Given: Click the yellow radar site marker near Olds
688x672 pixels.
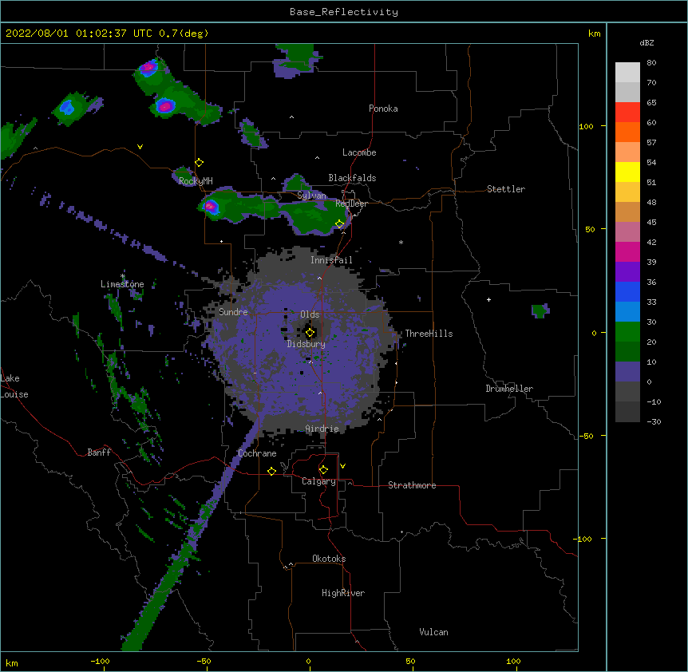Looking at the screenshot, I should pos(310,333).
